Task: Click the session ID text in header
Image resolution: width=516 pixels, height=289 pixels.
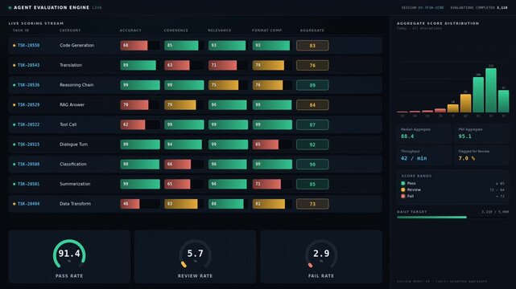Action: click(422, 7)
